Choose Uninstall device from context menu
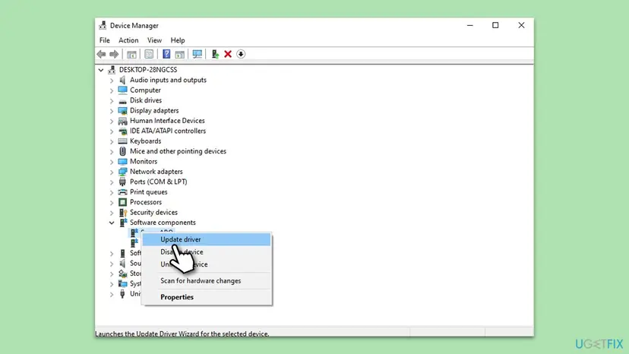This screenshot has height=354, width=629. pos(207,264)
